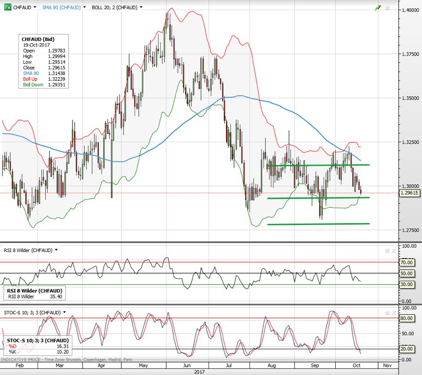This screenshot has width=422, height=375.
Task: Close the RSI 8 Wilder pane
Action: [394, 250]
